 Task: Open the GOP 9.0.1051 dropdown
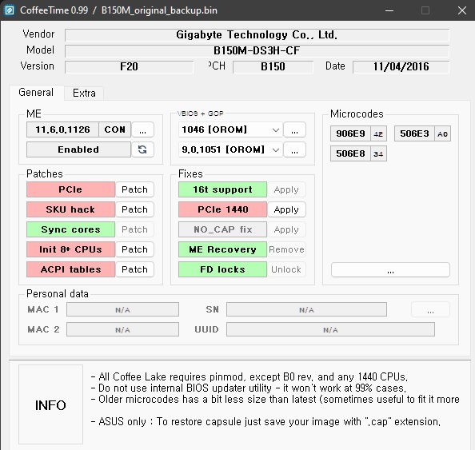pyautogui.click(x=230, y=149)
